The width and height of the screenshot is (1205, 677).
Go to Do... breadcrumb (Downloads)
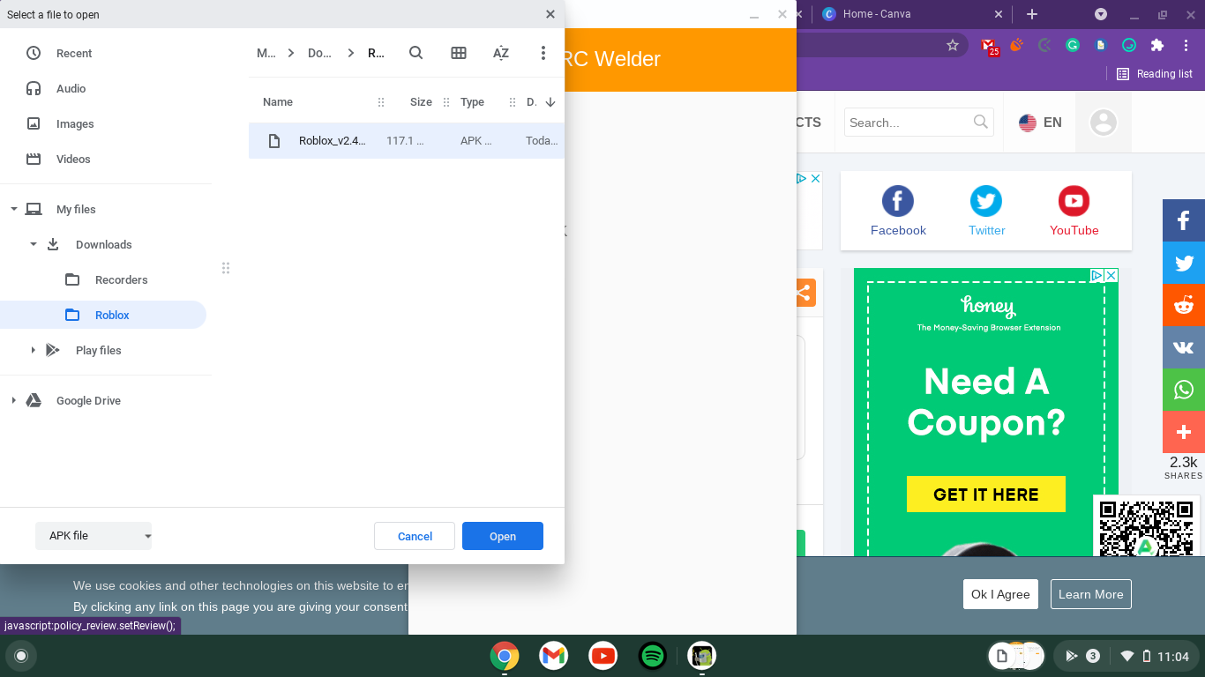[319, 53]
